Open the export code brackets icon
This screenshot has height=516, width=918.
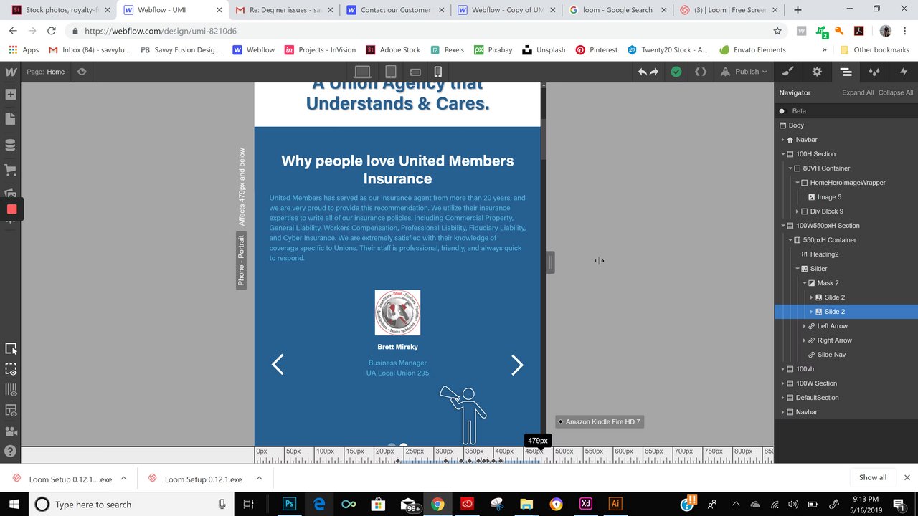(x=701, y=72)
